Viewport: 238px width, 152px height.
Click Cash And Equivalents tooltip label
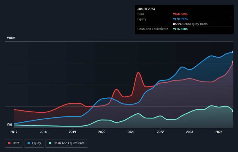[153, 29]
